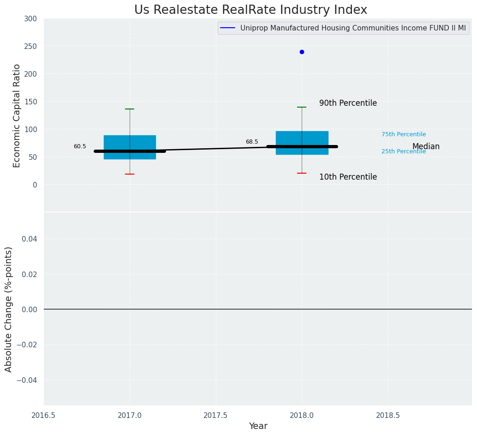Select the 10th Percentile annotation text
The width and height of the screenshot is (477, 435).
[348, 177]
